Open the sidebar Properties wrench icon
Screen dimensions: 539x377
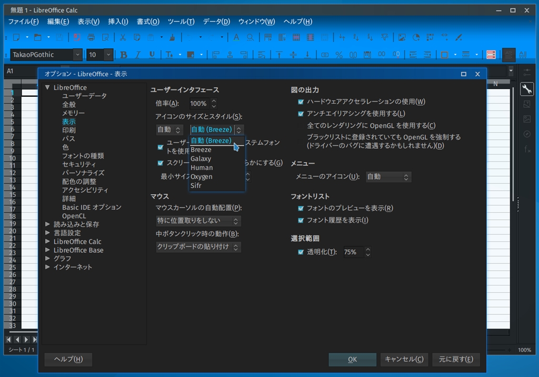click(526, 89)
